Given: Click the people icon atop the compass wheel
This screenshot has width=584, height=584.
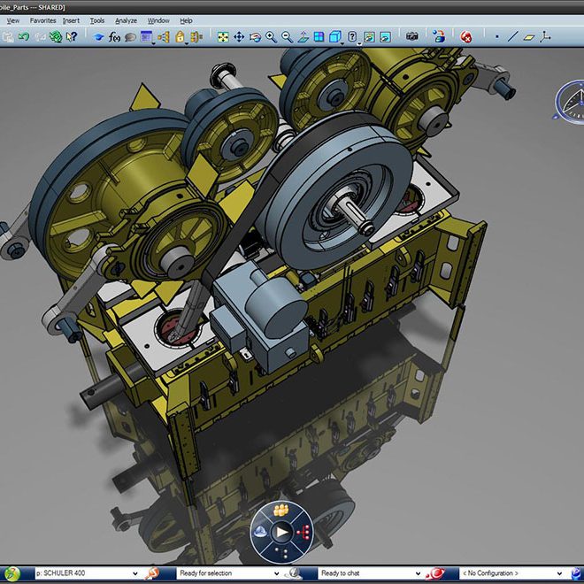Looking at the screenshot, I should (x=281, y=511).
